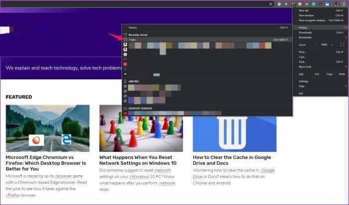Follow the #Windows tag link
The width and height of the screenshot is (349, 205).
click(x=139, y=177)
